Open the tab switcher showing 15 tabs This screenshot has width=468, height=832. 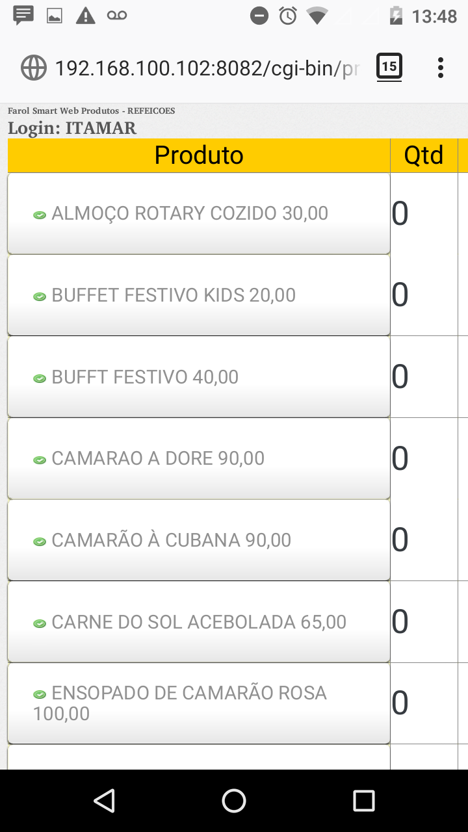pos(389,67)
